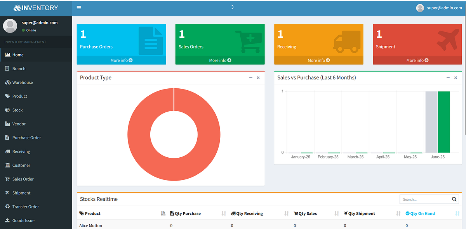
Task: Click the Warehouse icon in sidebar
Action: pos(7,83)
